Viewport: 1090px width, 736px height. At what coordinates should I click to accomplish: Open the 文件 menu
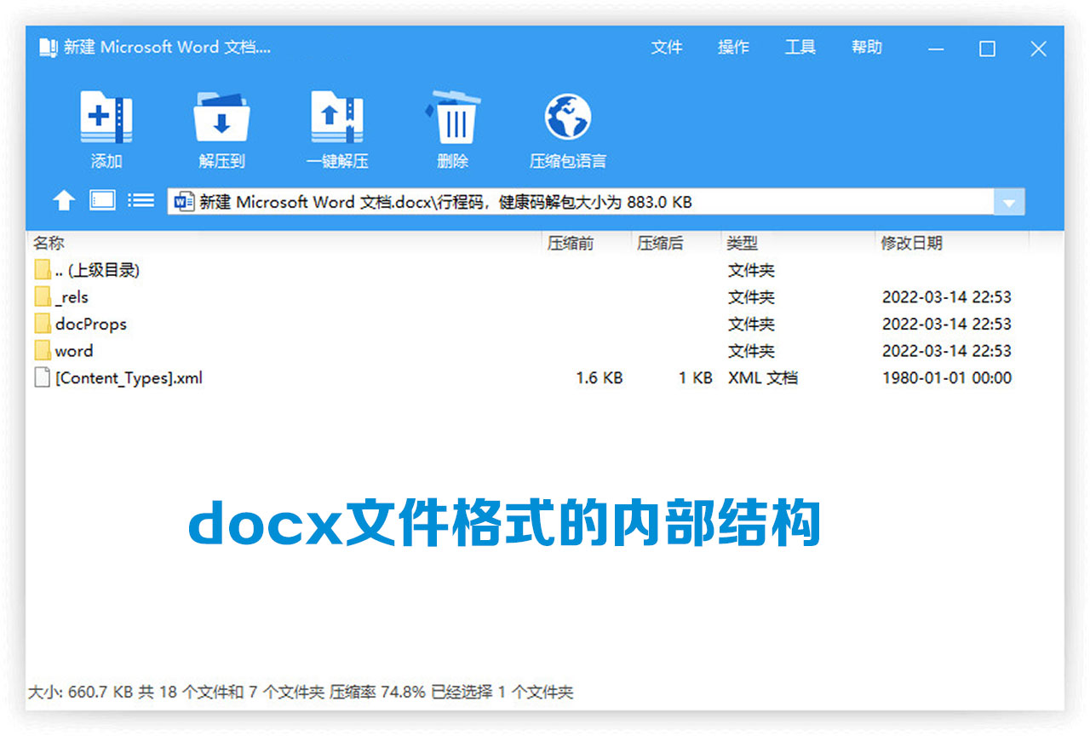tap(668, 48)
